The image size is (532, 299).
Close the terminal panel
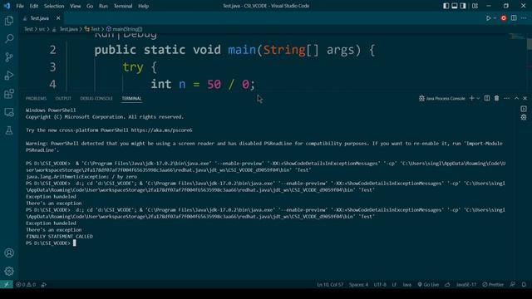click(x=525, y=98)
